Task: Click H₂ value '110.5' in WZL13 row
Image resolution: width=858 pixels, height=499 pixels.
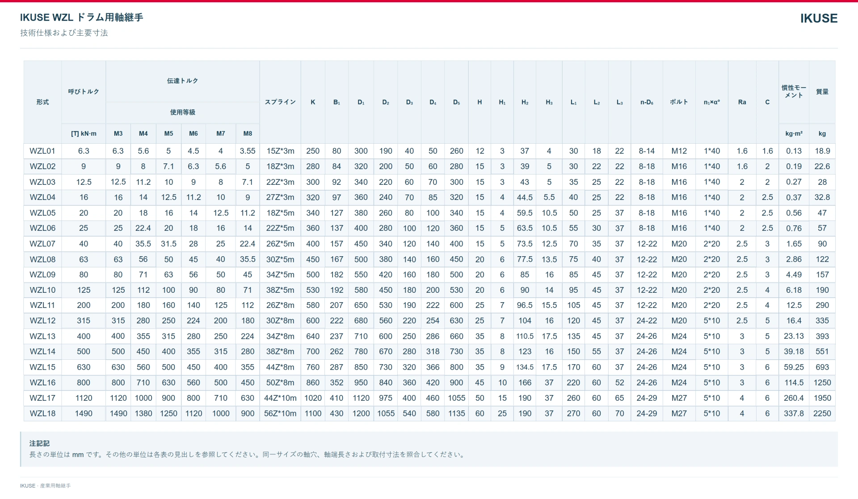Action: click(x=525, y=336)
